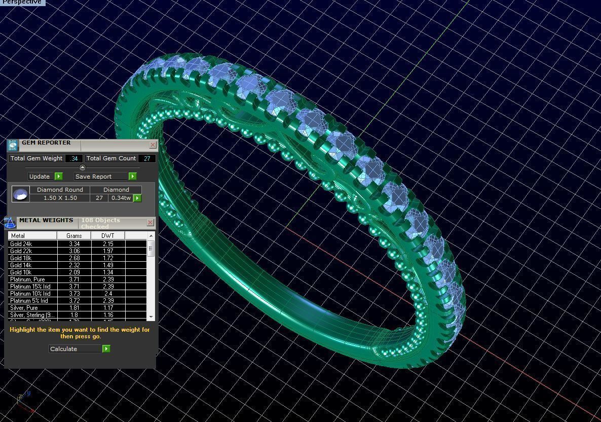
Task: Close the Metal Weights panel
Action: pos(150,223)
